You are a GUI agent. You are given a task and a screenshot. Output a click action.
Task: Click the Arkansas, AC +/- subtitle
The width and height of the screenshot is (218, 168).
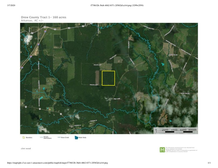(32, 20)
